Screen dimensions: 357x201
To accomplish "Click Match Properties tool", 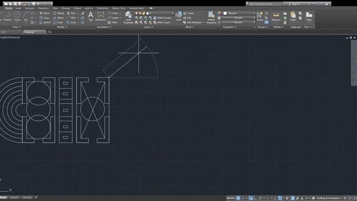I will click(x=211, y=18).
